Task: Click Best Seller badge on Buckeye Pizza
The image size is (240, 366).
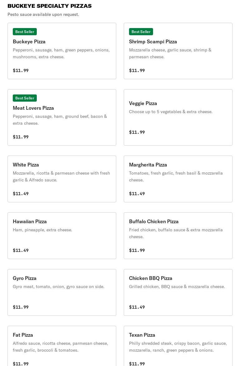Action: click(25, 32)
